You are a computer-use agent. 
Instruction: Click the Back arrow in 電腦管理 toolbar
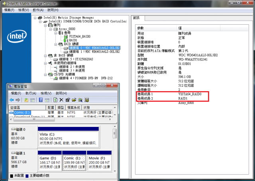[12, 100]
